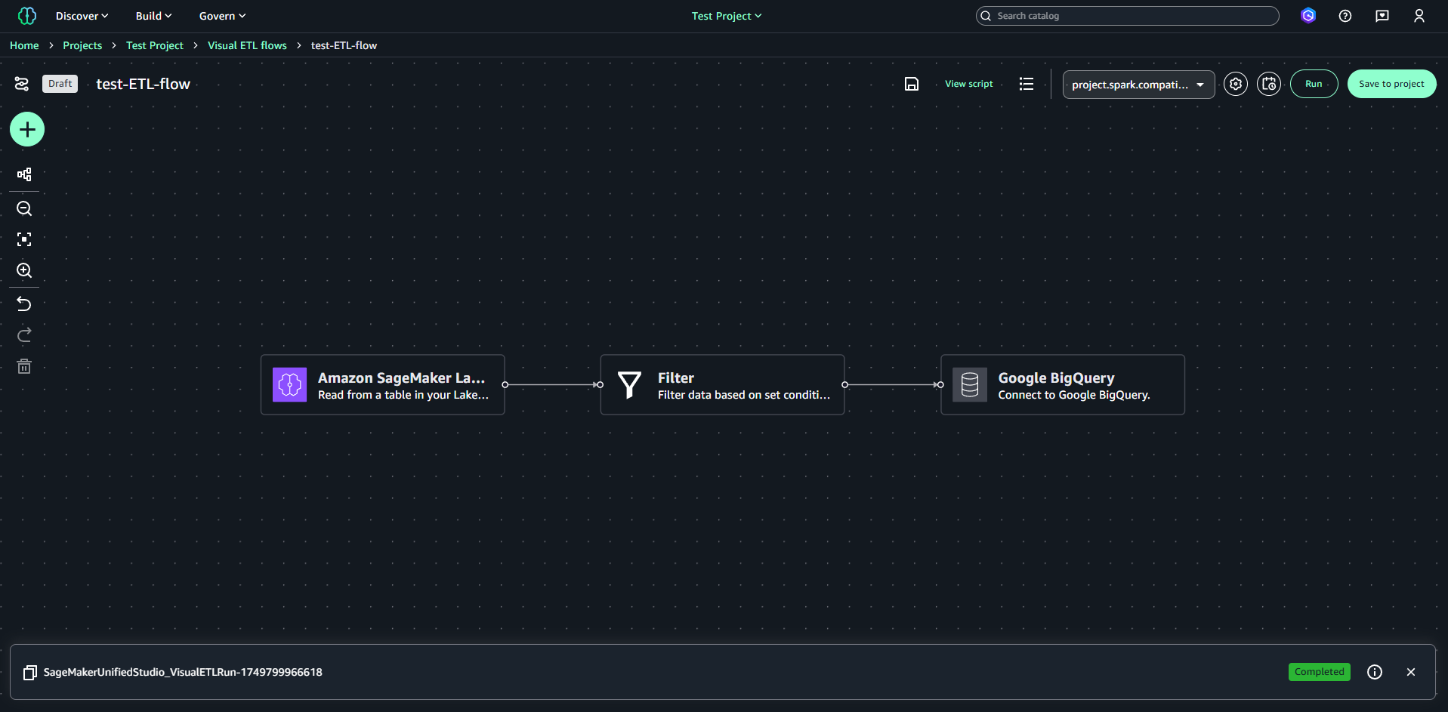Open the Govern menu

click(222, 16)
